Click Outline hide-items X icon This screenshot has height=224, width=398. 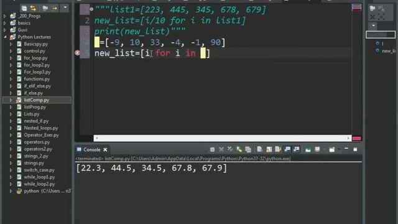[373, 17]
